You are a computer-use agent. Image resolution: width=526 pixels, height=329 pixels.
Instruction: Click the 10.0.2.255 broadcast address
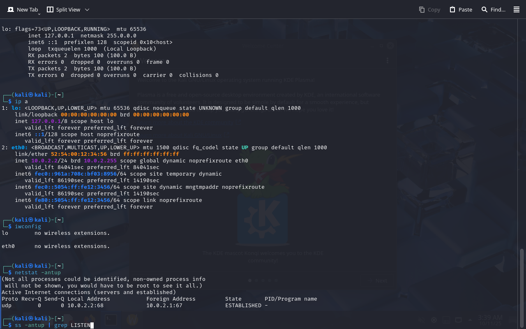(x=100, y=161)
